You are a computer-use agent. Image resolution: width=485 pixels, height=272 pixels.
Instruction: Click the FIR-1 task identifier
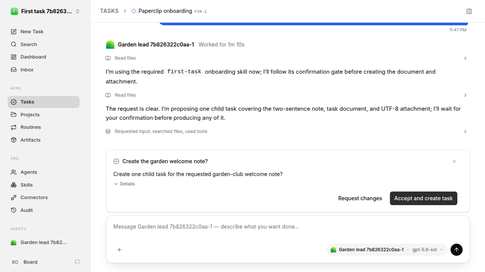pos(200,12)
